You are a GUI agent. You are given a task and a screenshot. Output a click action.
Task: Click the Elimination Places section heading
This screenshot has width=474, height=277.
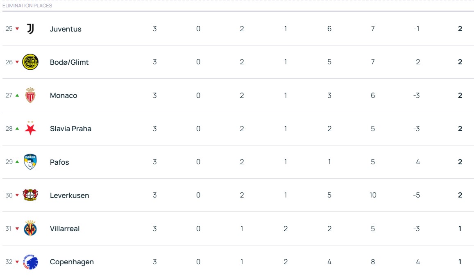(x=27, y=6)
